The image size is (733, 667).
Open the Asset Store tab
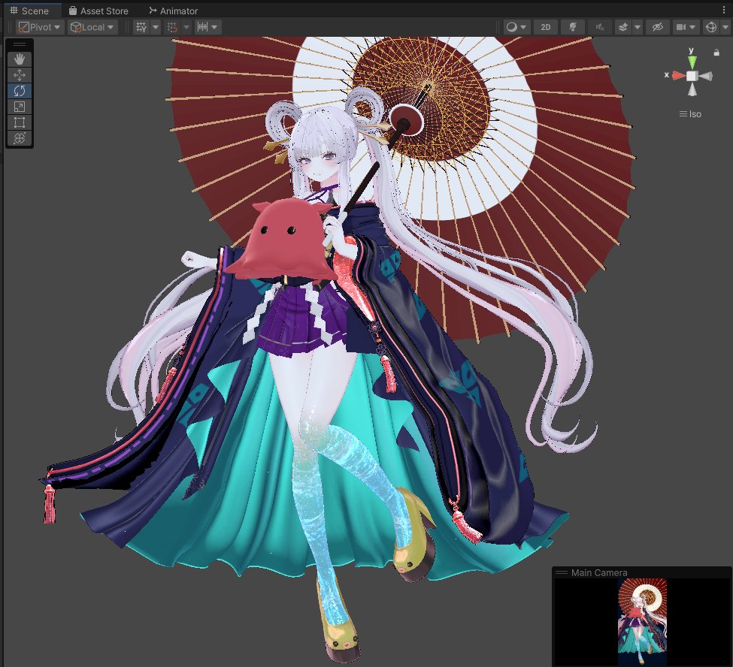98,11
